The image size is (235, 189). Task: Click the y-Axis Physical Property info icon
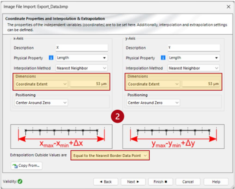pos(163,58)
